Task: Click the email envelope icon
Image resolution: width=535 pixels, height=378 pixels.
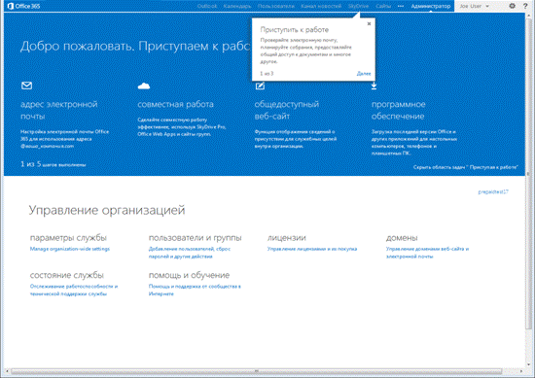Action: click(26, 86)
